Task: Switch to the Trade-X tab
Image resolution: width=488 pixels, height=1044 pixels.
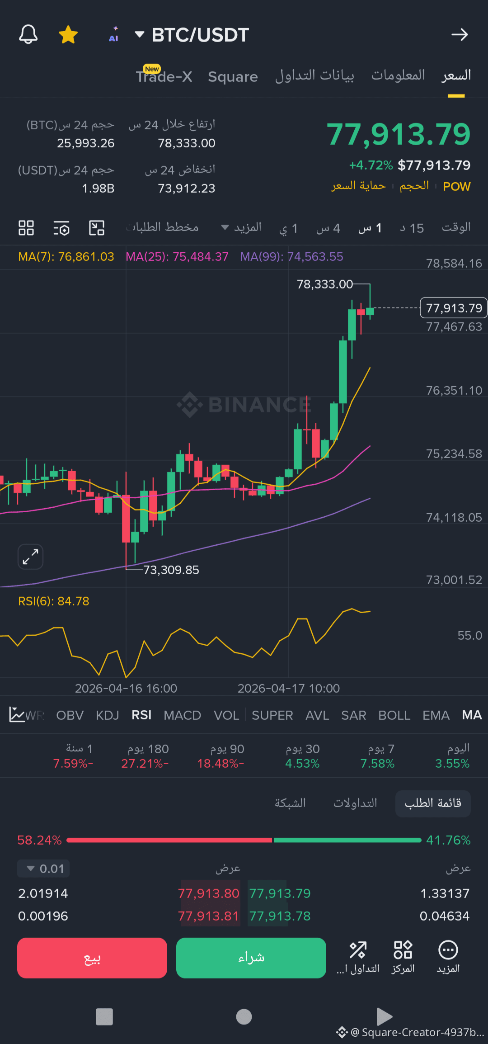Action: click(164, 76)
